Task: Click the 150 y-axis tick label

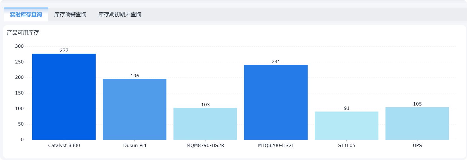Action: tap(20, 93)
